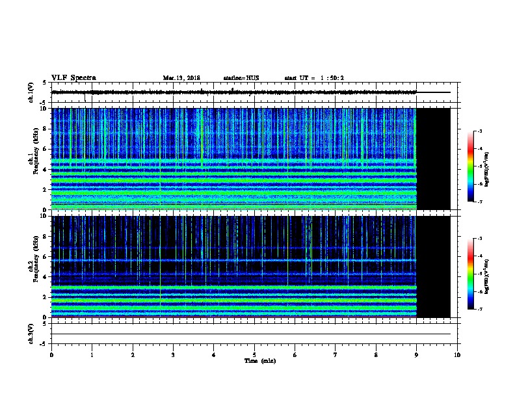Click time axis tick label "4"
The height and width of the screenshot is (398, 515).
pos(214,355)
